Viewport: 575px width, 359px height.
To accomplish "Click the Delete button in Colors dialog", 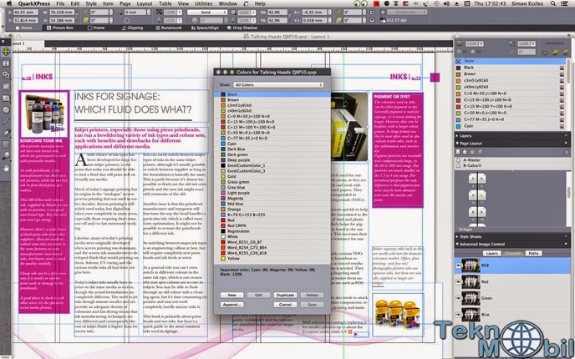I will point(312,295).
